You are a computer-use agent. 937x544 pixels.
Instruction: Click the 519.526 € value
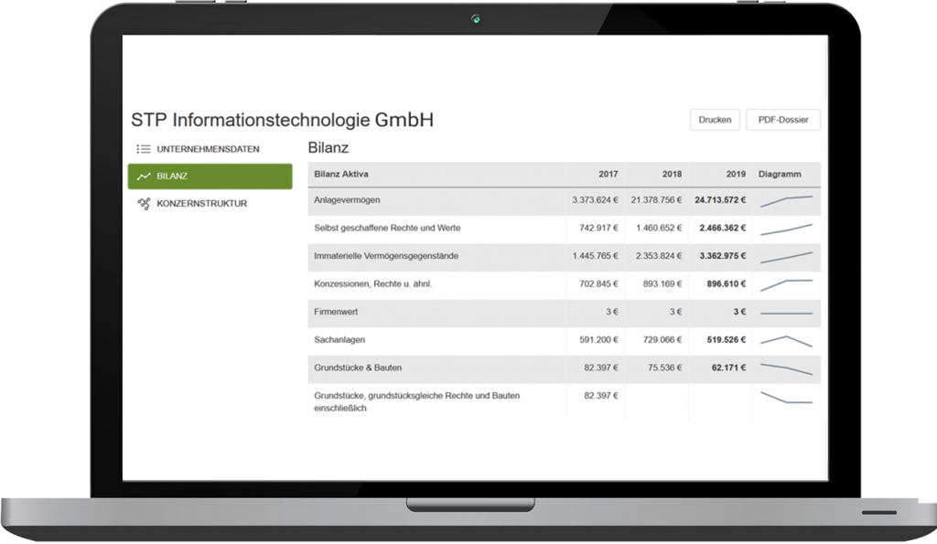point(726,340)
